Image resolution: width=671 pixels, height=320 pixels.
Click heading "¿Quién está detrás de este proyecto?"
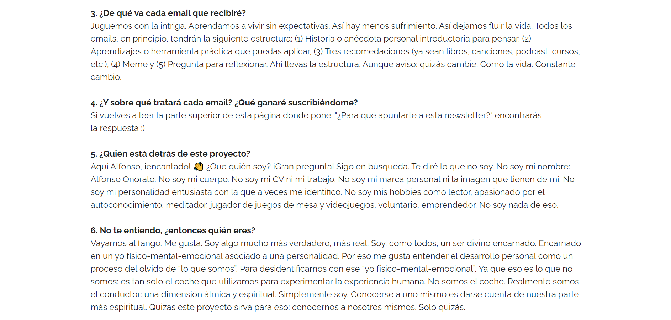pyautogui.click(x=170, y=154)
